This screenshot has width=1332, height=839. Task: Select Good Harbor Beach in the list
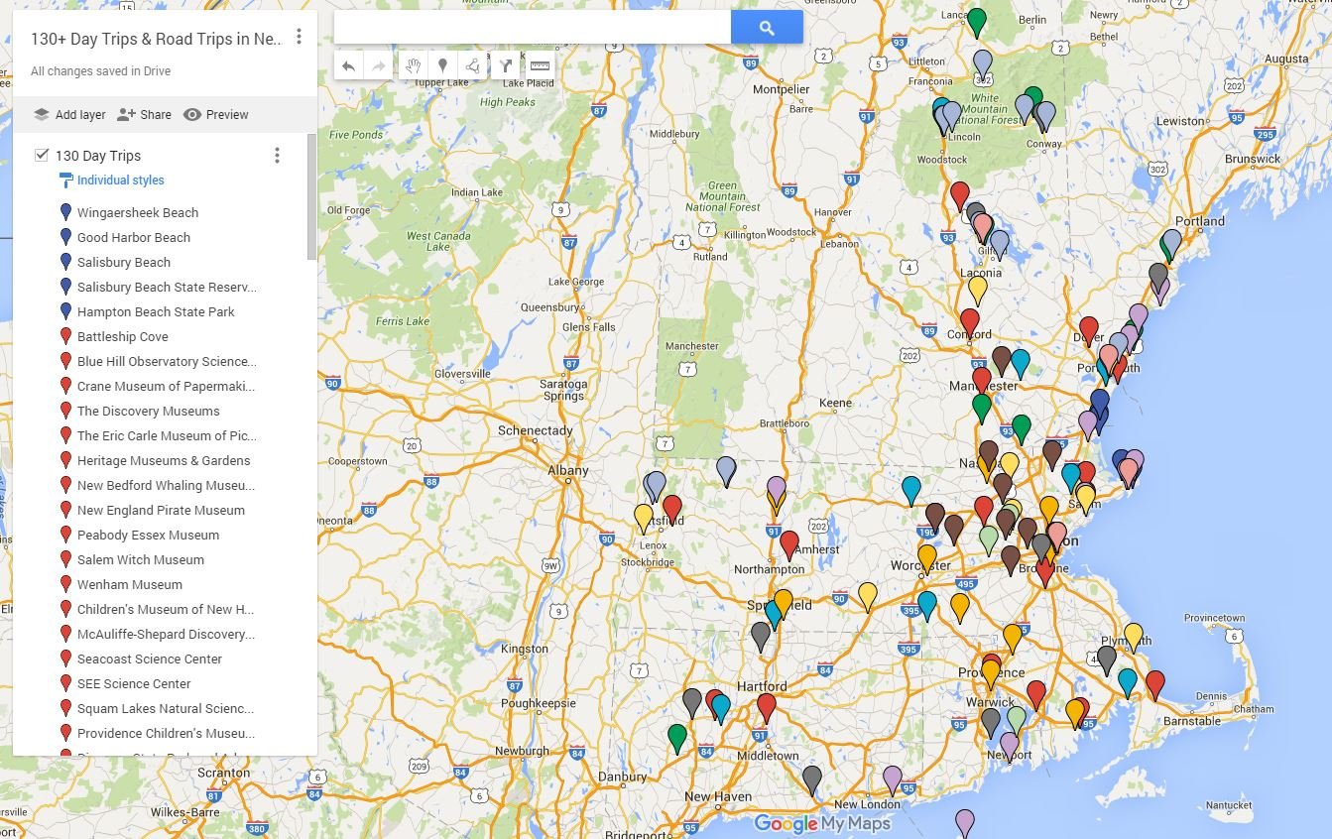134,237
